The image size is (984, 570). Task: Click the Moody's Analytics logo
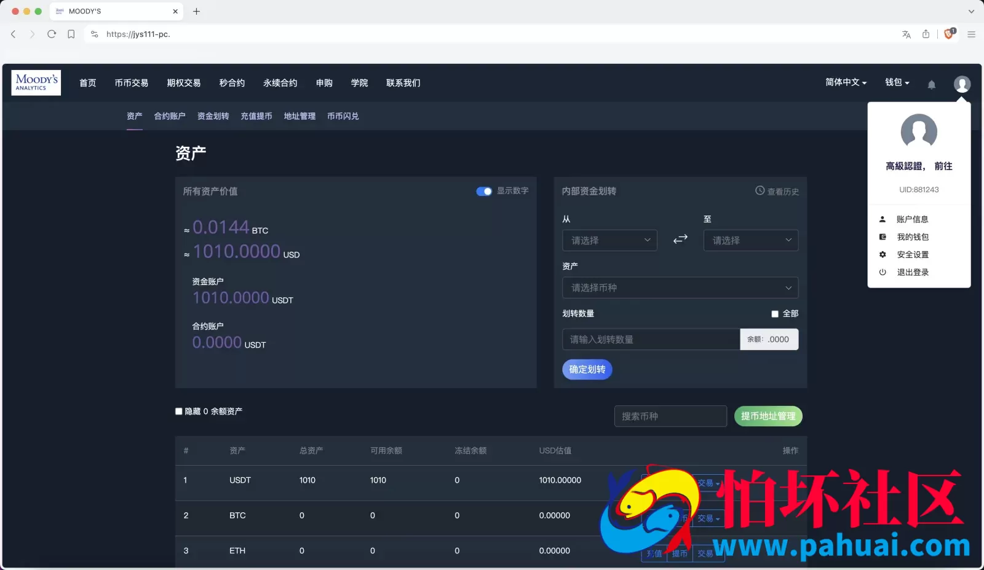pyautogui.click(x=36, y=82)
